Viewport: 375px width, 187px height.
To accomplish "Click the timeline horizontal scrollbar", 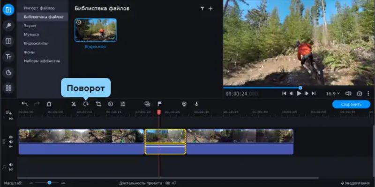I will click(x=167, y=178).
